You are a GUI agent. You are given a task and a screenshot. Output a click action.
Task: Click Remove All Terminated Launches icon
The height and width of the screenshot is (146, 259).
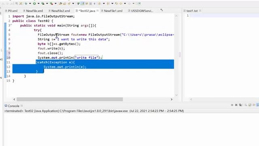240,105
